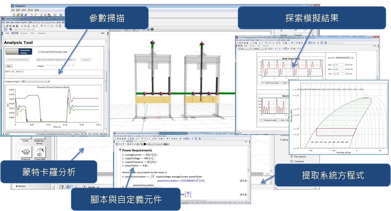Click the help question mark icon

(x=62, y=187)
